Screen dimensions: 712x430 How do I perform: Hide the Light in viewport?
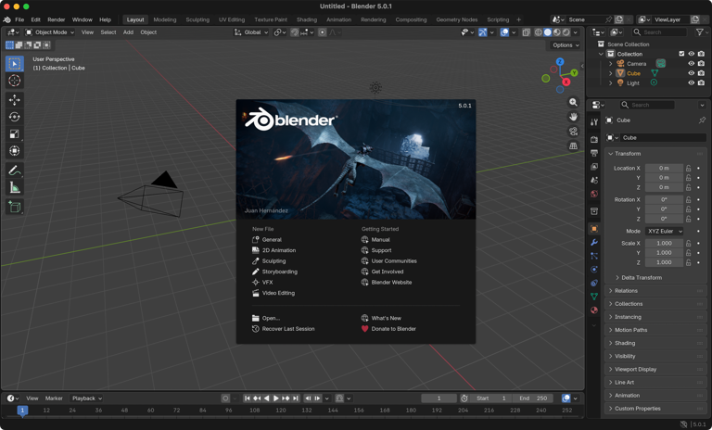pos(691,82)
